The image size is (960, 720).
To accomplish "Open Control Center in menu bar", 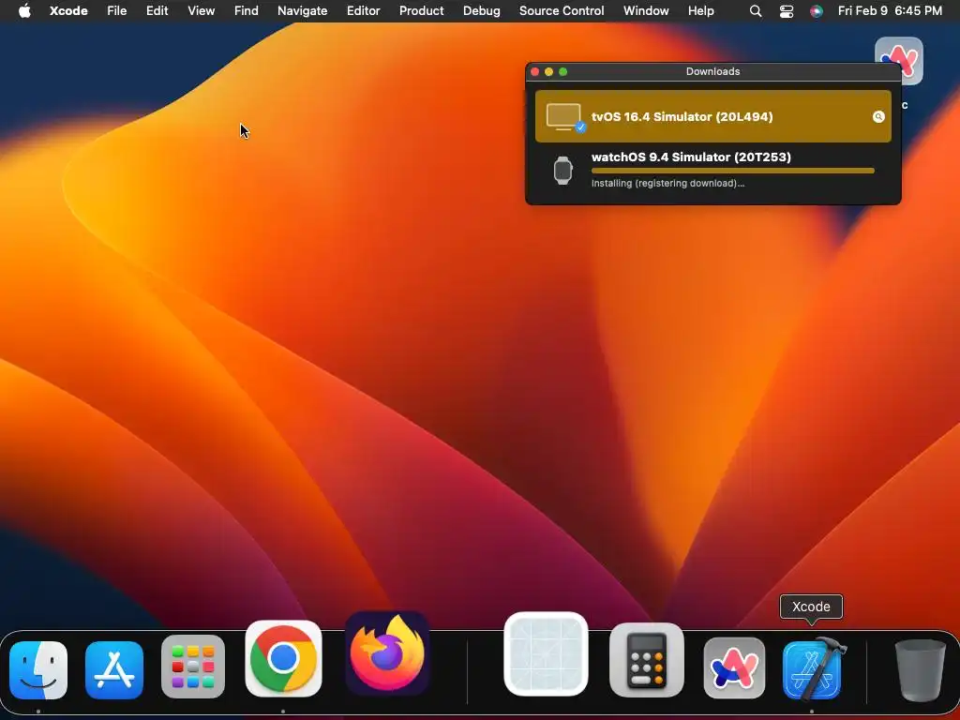I will (787, 11).
